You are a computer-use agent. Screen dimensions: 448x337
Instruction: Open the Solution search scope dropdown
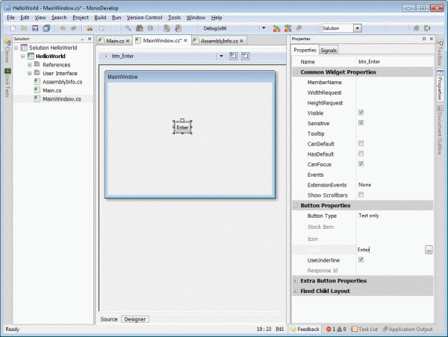[358, 28]
